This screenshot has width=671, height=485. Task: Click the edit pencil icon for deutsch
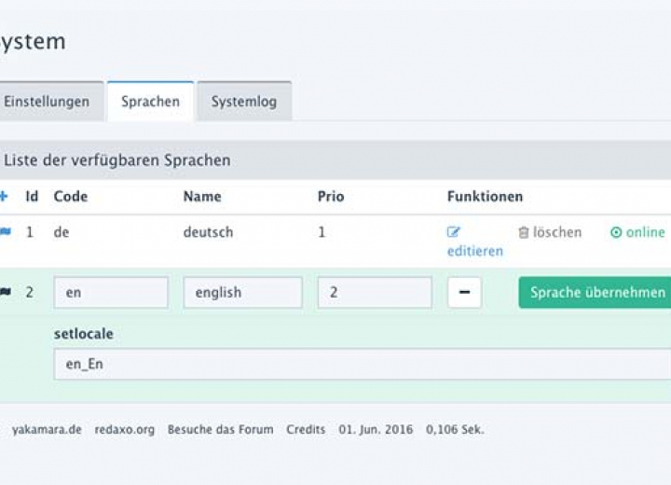point(453,232)
